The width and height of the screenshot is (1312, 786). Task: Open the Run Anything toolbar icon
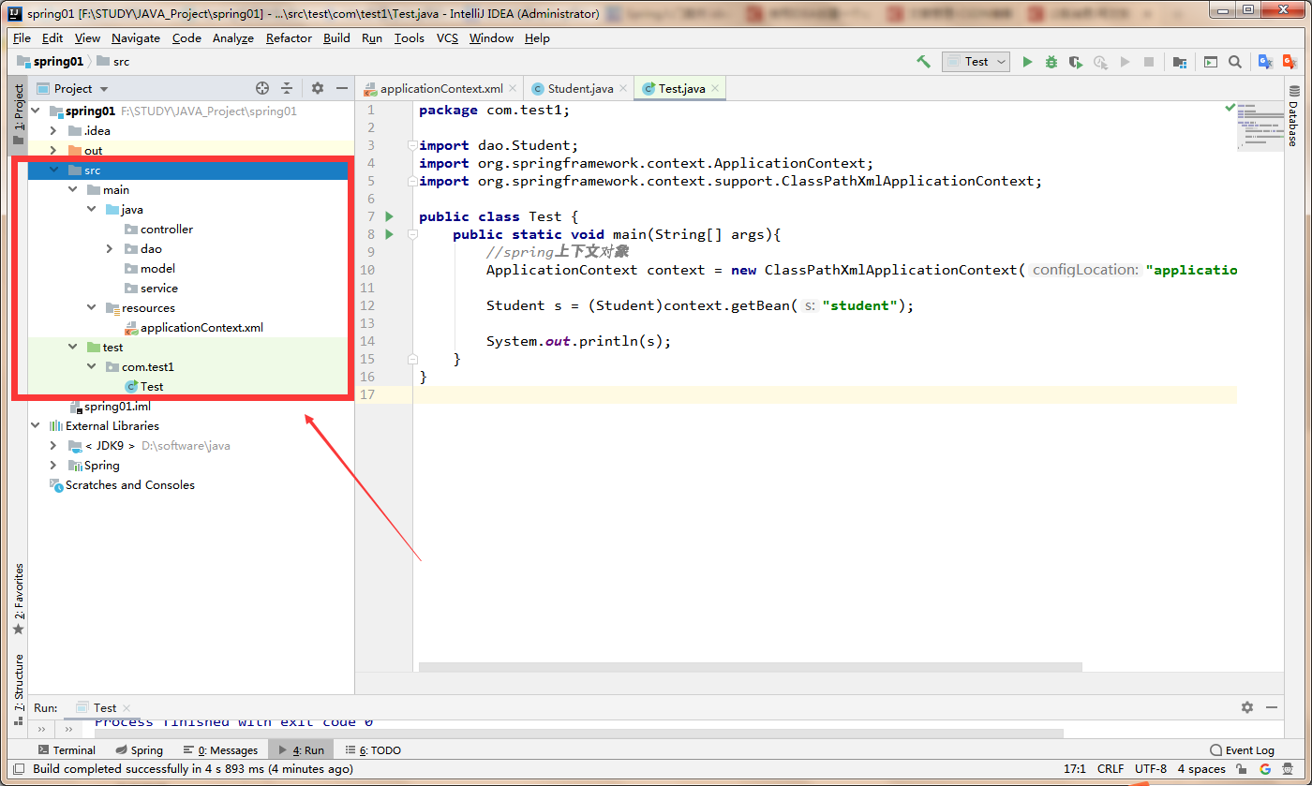[1211, 62]
